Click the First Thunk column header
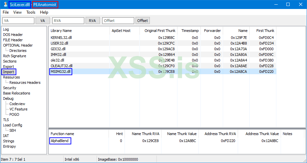 pos(263,31)
